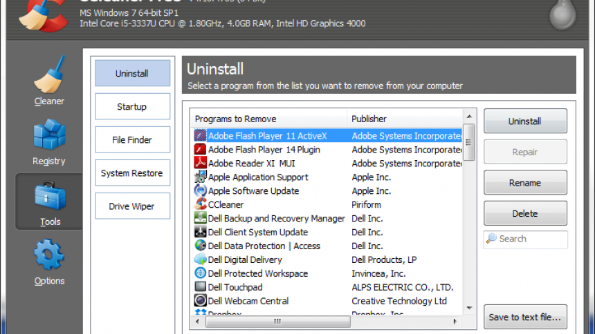Click the ALPS ELECTRIC CO., LTD. publisher cell
The image size is (595, 334).
[403, 287]
